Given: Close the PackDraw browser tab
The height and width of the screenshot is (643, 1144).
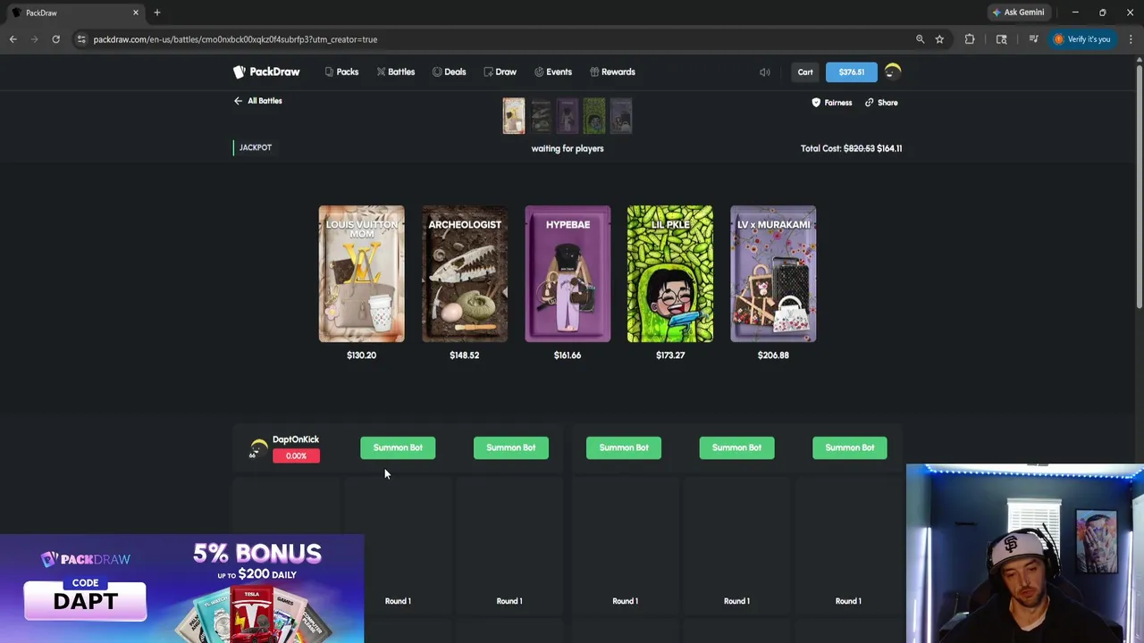Looking at the screenshot, I should click(136, 13).
